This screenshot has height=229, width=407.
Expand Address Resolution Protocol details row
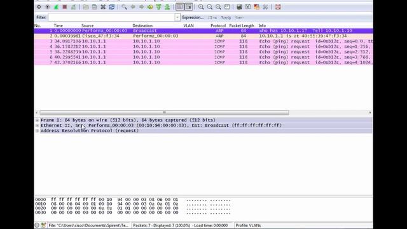click(37, 130)
